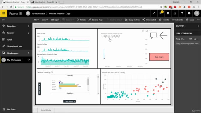This screenshot has width=201, height=113.
Task: Click the back arrow shape on report
Action: tap(163, 35)
